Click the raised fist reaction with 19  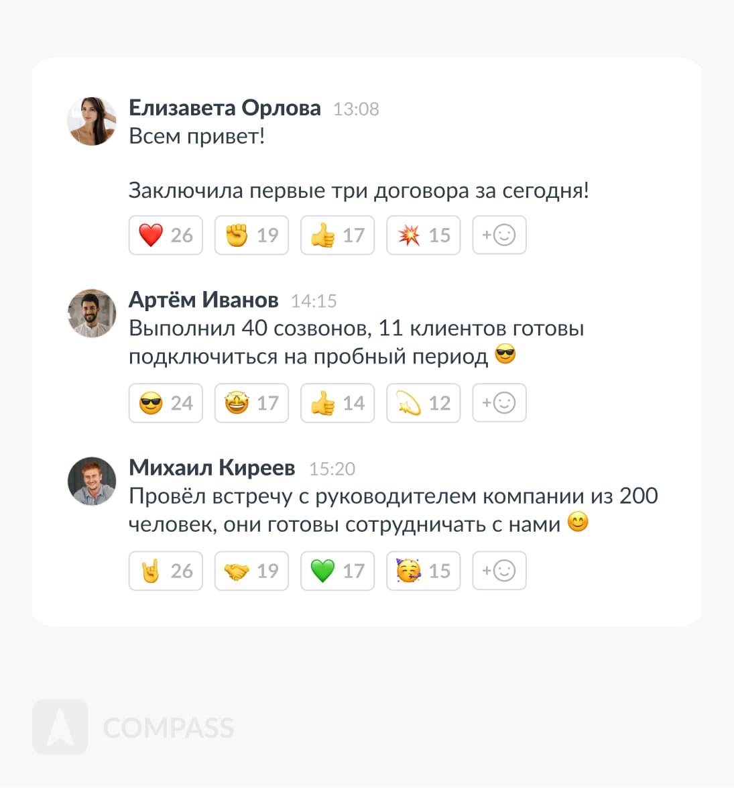pyautogui.click(x=251, y=235)
